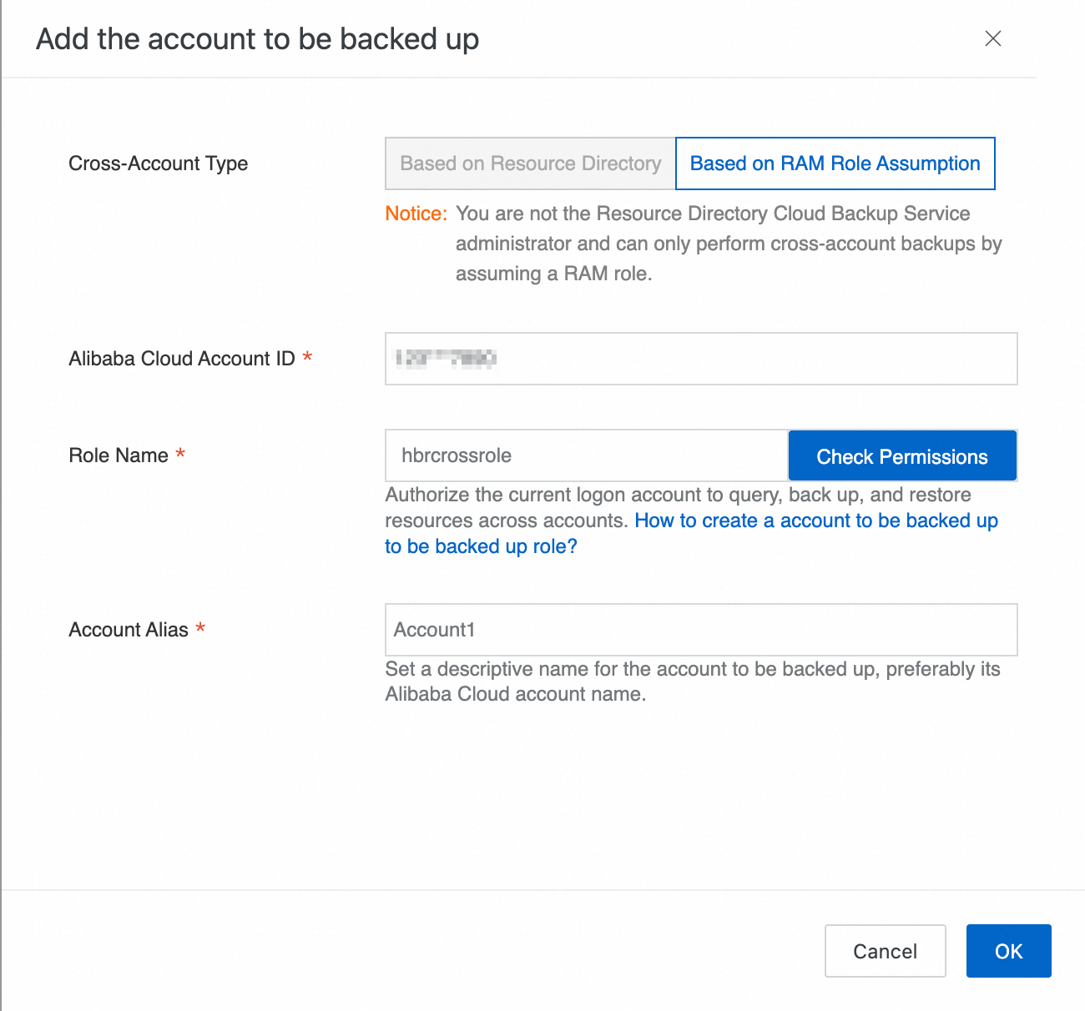Click the Alibaba Cloud Account ID label
Viewport: 1085px width, 1011px height.
click(x=181, y=359)
